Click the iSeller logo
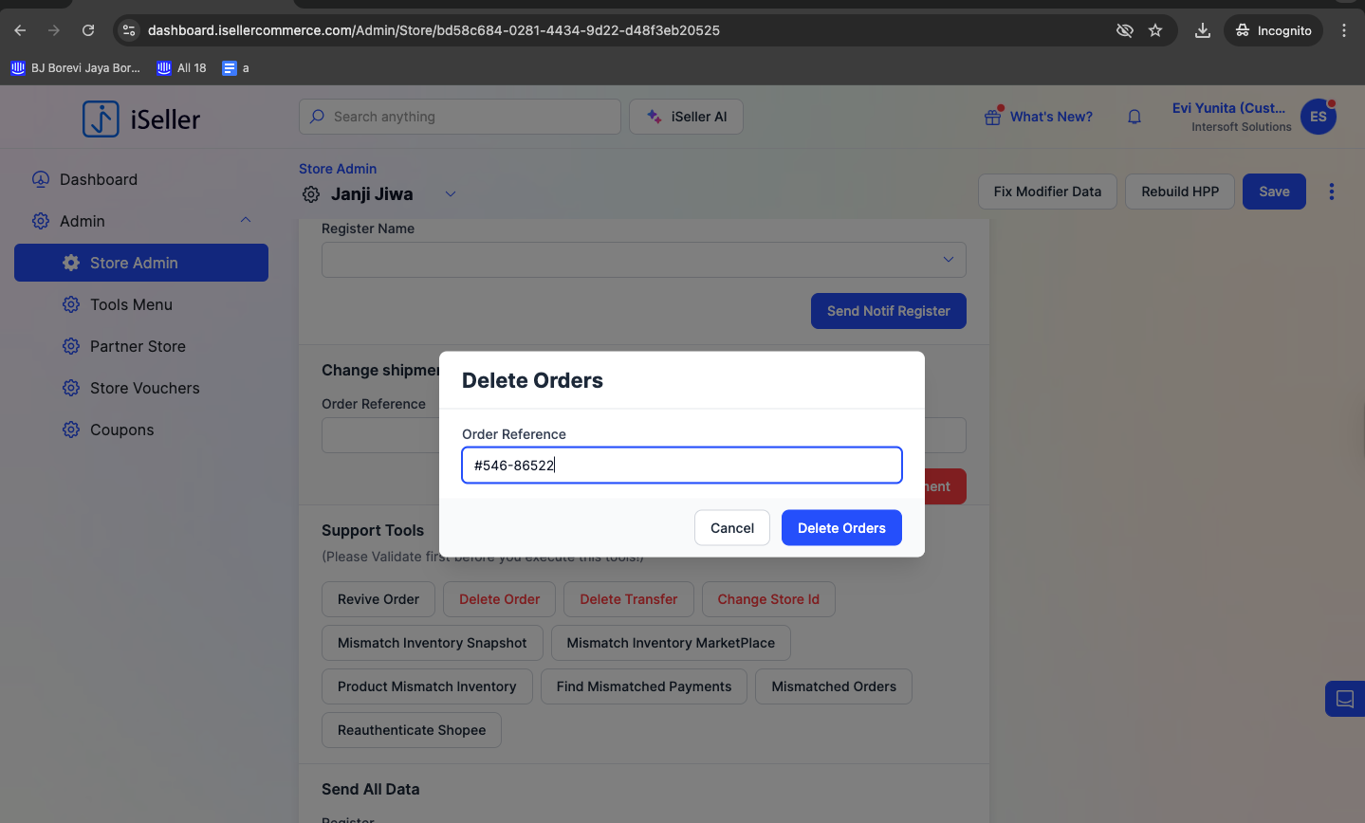This screenshot has height=823, width=1365. (141, 119)
